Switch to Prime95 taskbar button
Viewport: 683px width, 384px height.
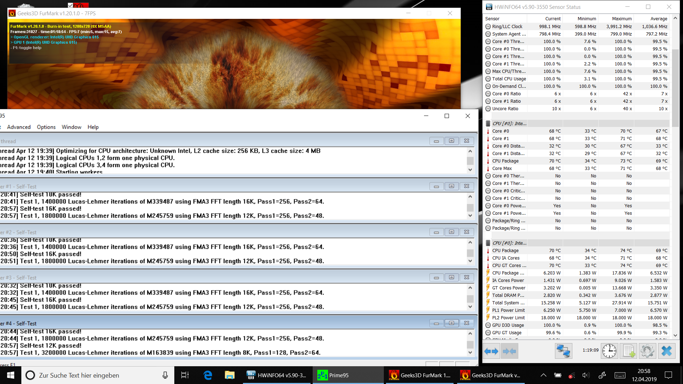click(x=338, y=375)
